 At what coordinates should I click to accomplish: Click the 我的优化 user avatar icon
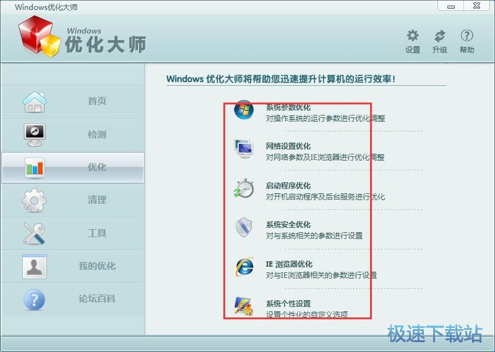[x=35, y=267]
